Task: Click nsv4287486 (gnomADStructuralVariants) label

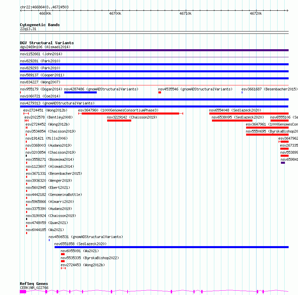Action: pyautogui.click(x=101, y=89)
